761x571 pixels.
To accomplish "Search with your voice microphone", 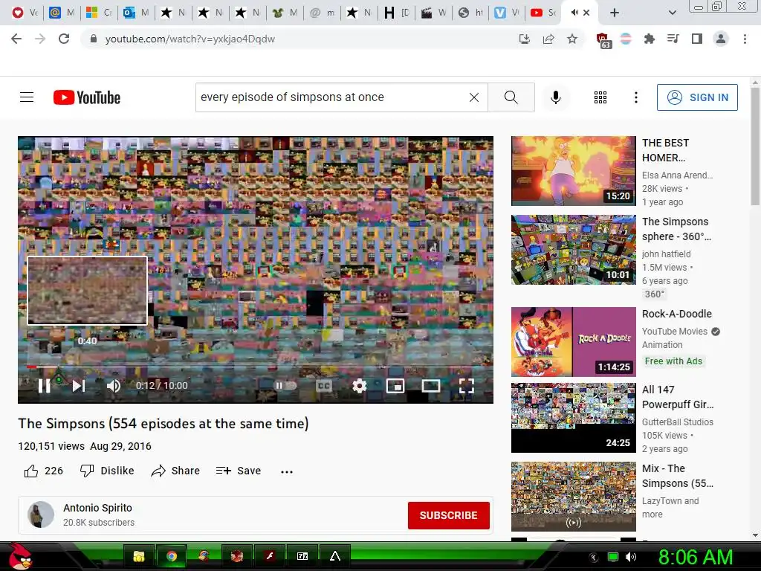I will click(x=556, y=97).
